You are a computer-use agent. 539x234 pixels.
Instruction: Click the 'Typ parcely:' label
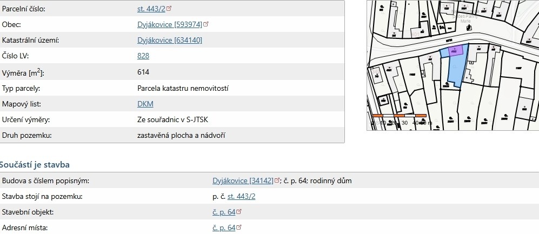(x=21, y=88)
